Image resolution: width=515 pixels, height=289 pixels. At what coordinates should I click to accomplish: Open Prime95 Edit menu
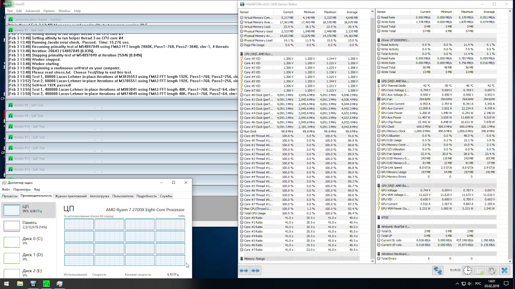tap(19, 11)
